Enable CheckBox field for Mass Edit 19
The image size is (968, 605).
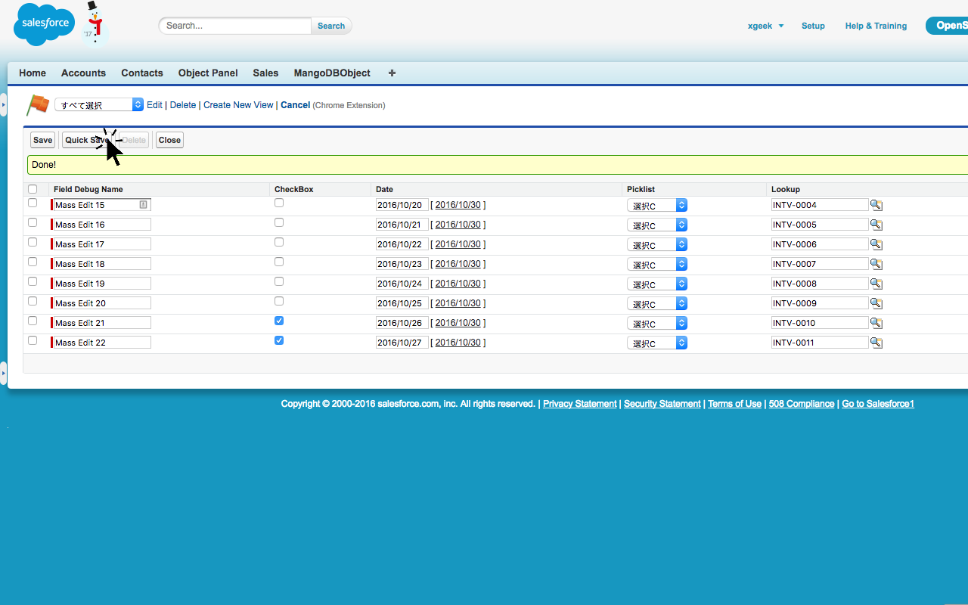tap(279, 281)
